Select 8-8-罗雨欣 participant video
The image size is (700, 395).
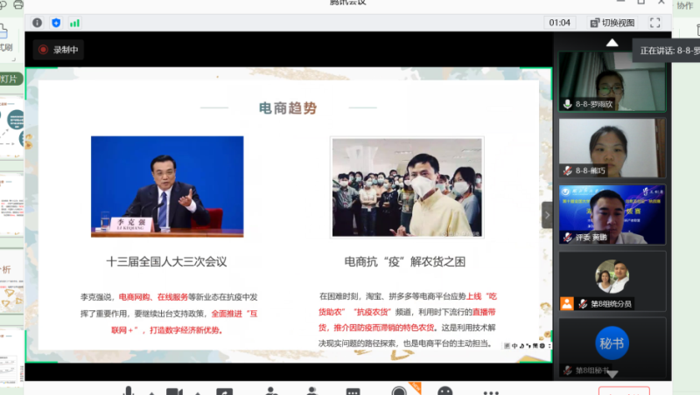(612, 81)
